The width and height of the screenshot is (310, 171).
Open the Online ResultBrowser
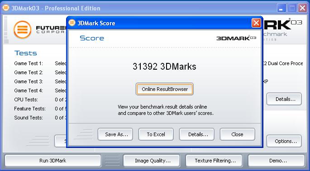coord(164,89)
